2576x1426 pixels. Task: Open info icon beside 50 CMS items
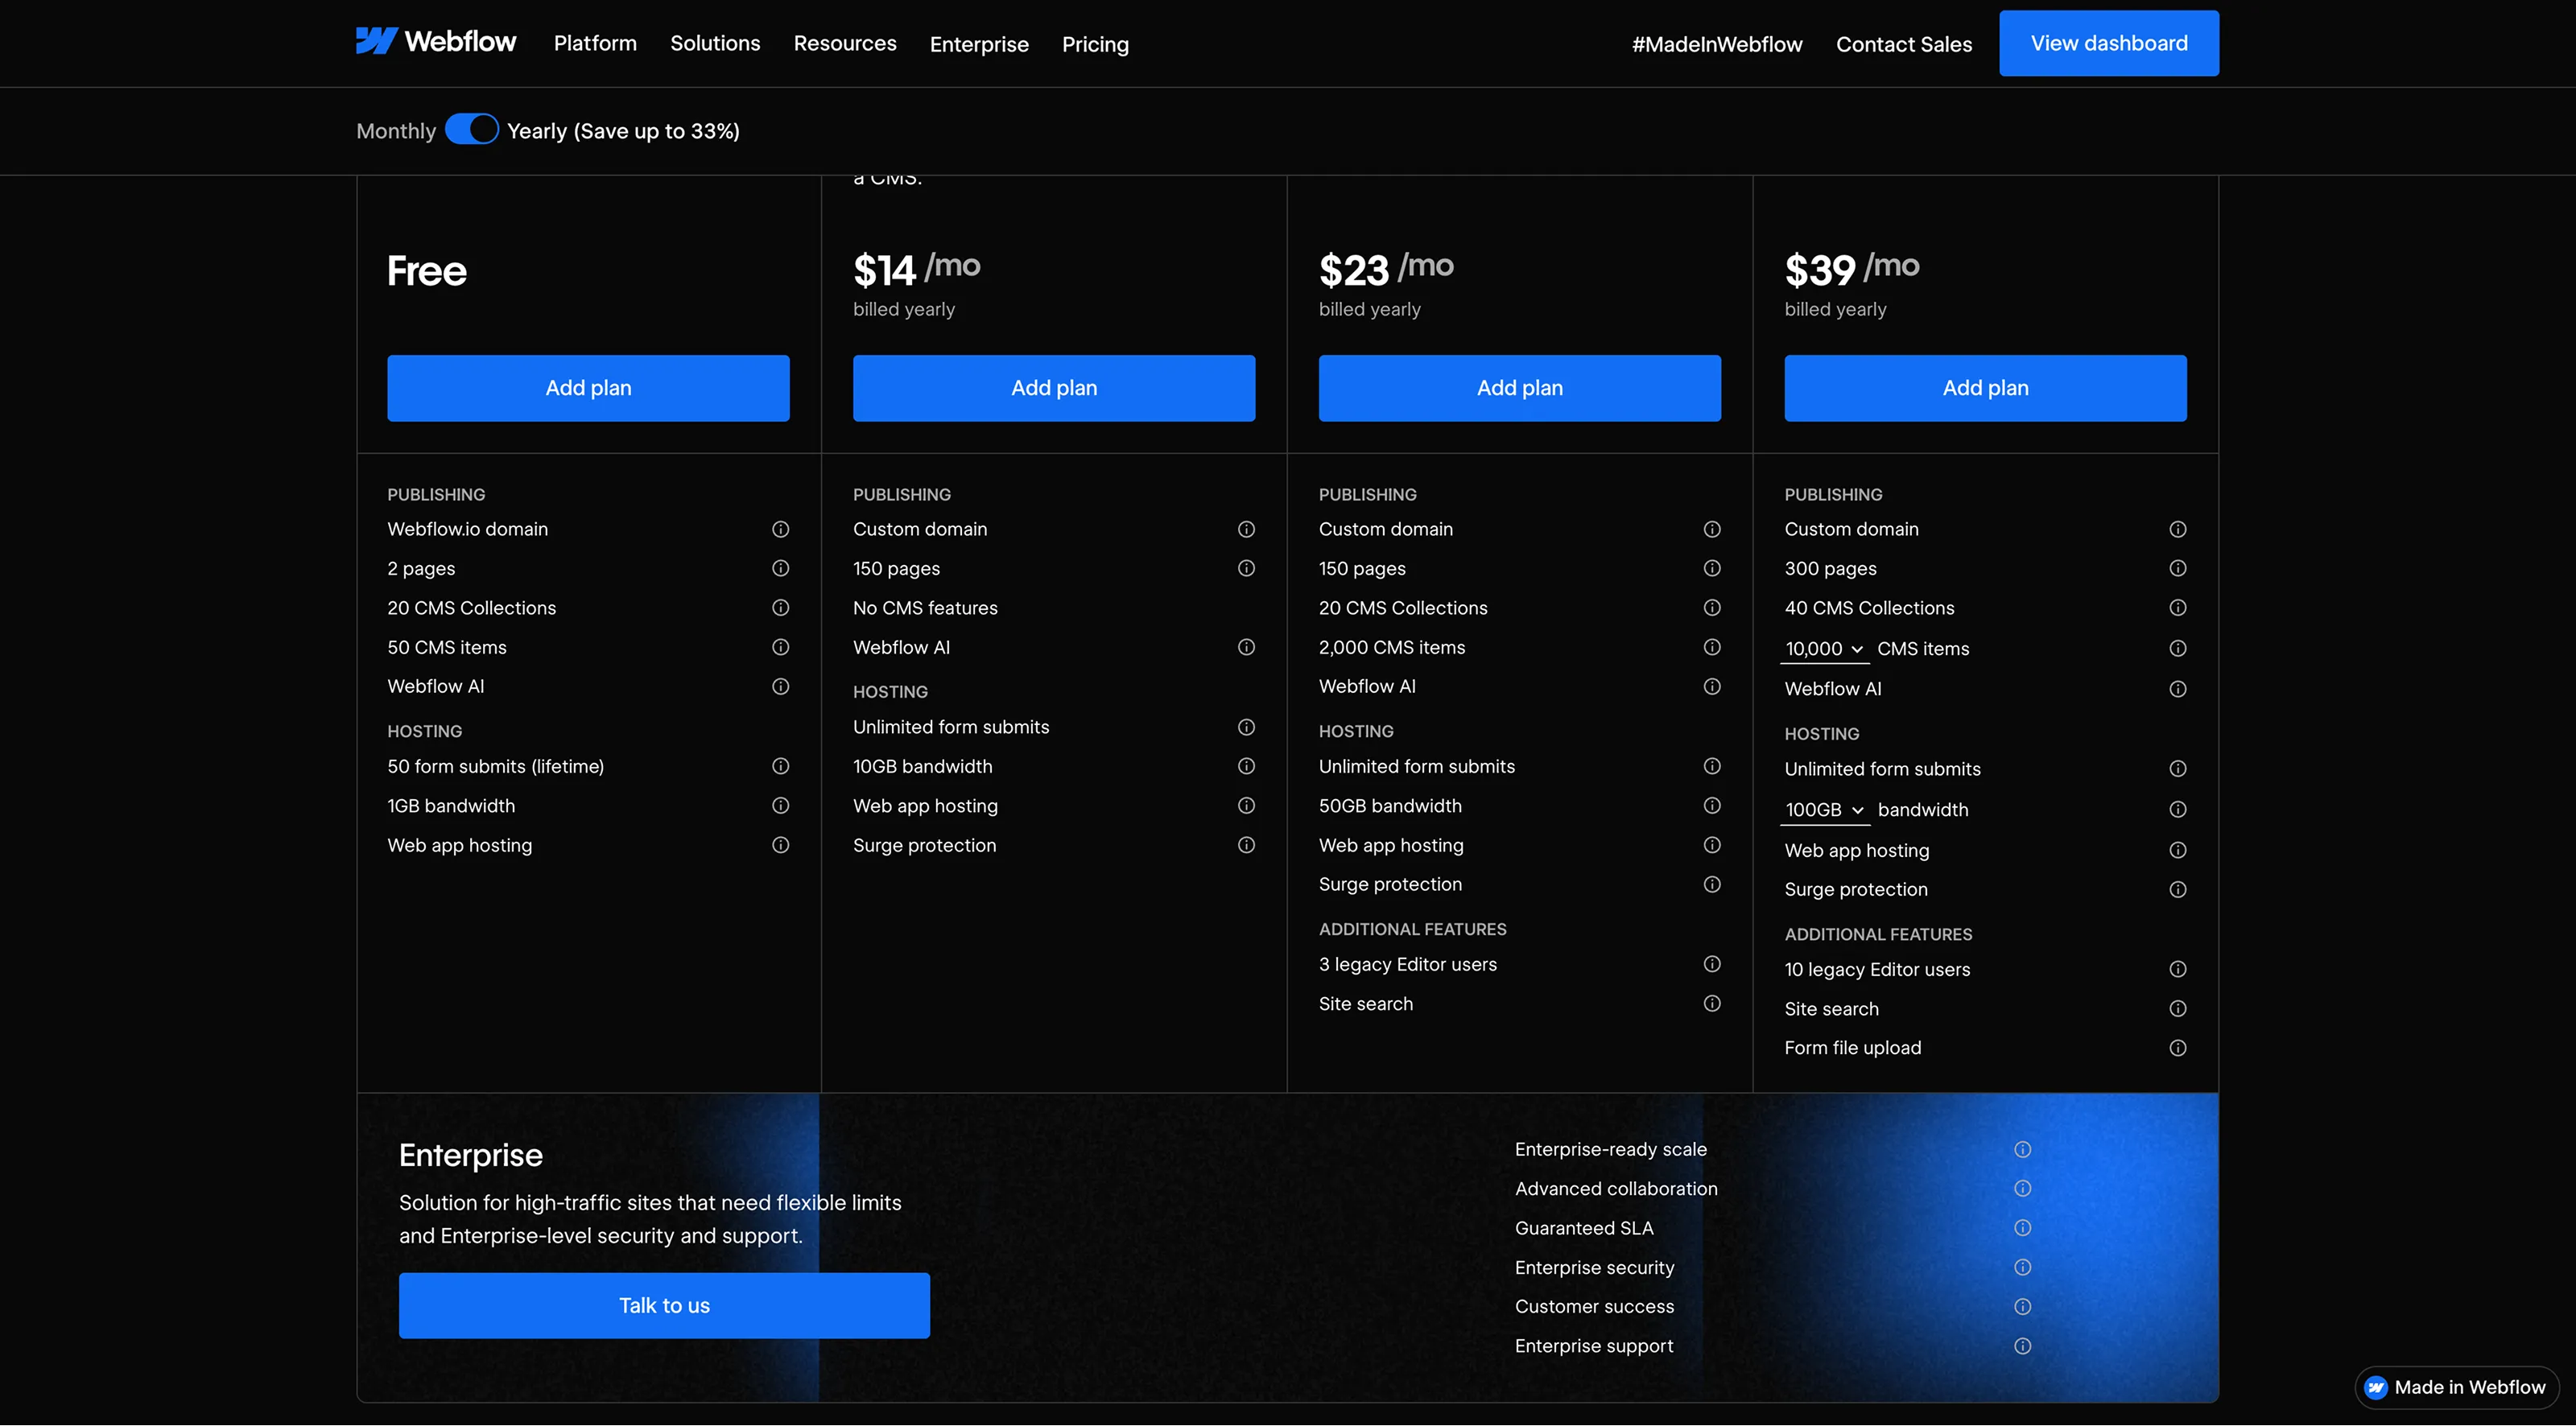(x=781, y=647)
